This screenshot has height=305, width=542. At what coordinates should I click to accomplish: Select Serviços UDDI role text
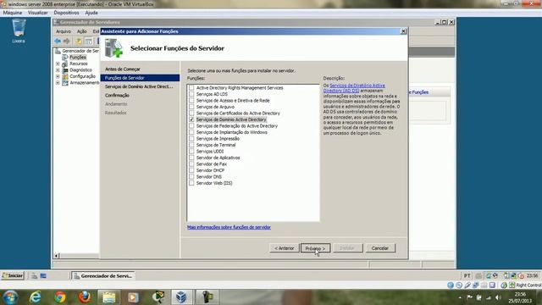click(x=210, y=151)
